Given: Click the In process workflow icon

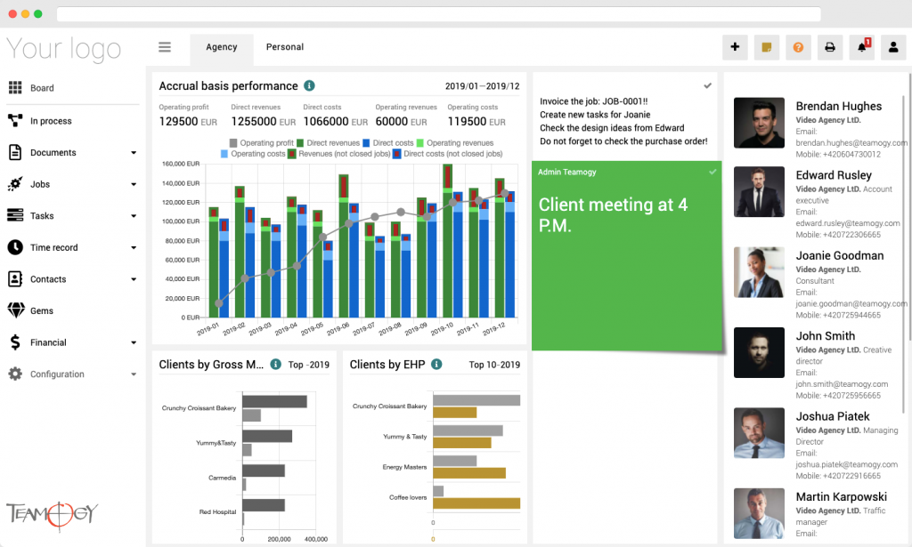Looking at the screenshot, I should 15,120.
